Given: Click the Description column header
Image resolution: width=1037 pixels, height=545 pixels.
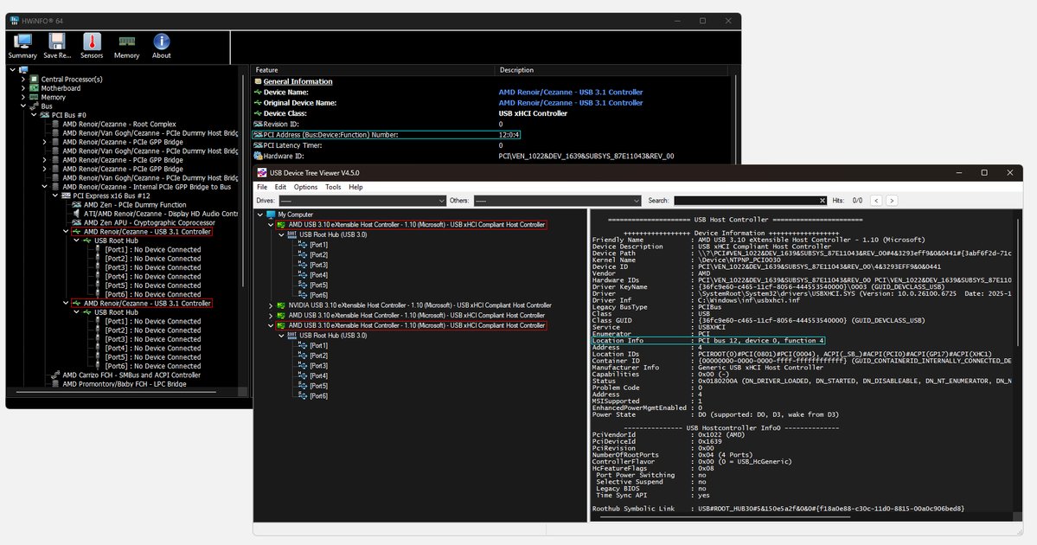Looking at the screenshot, I should 611,70.
